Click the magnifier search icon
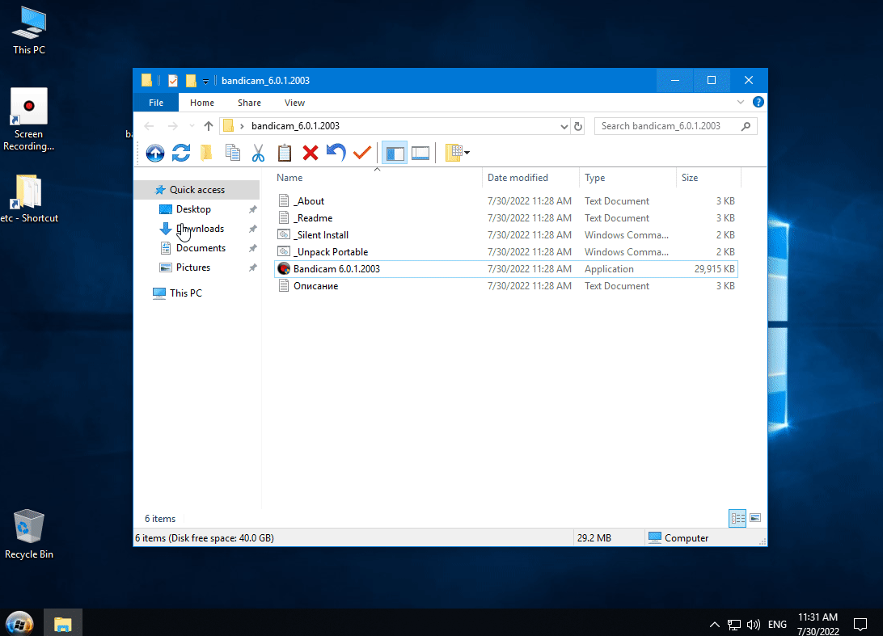883x636 pixels. 746,126
